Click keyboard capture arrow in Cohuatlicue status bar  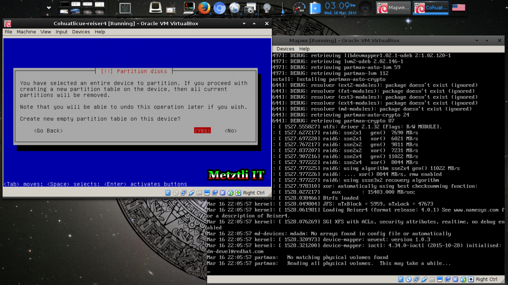coord(238,193)
